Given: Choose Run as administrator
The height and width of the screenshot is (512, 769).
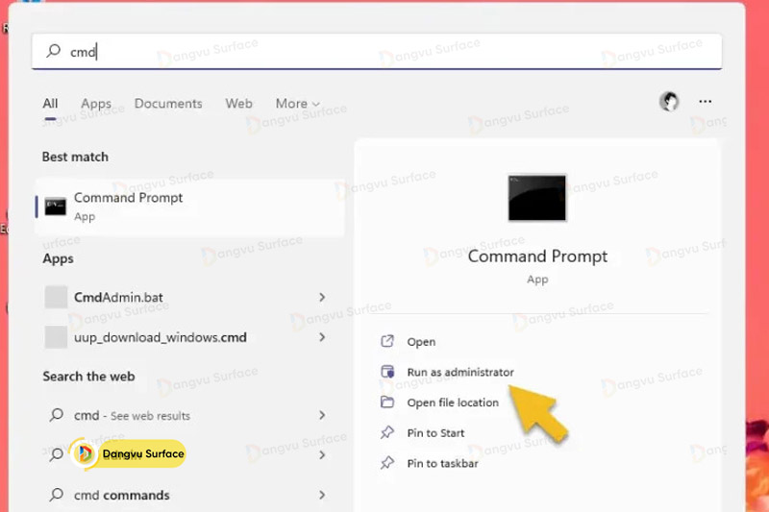Looking at the screenshot, I should point(460,373).
